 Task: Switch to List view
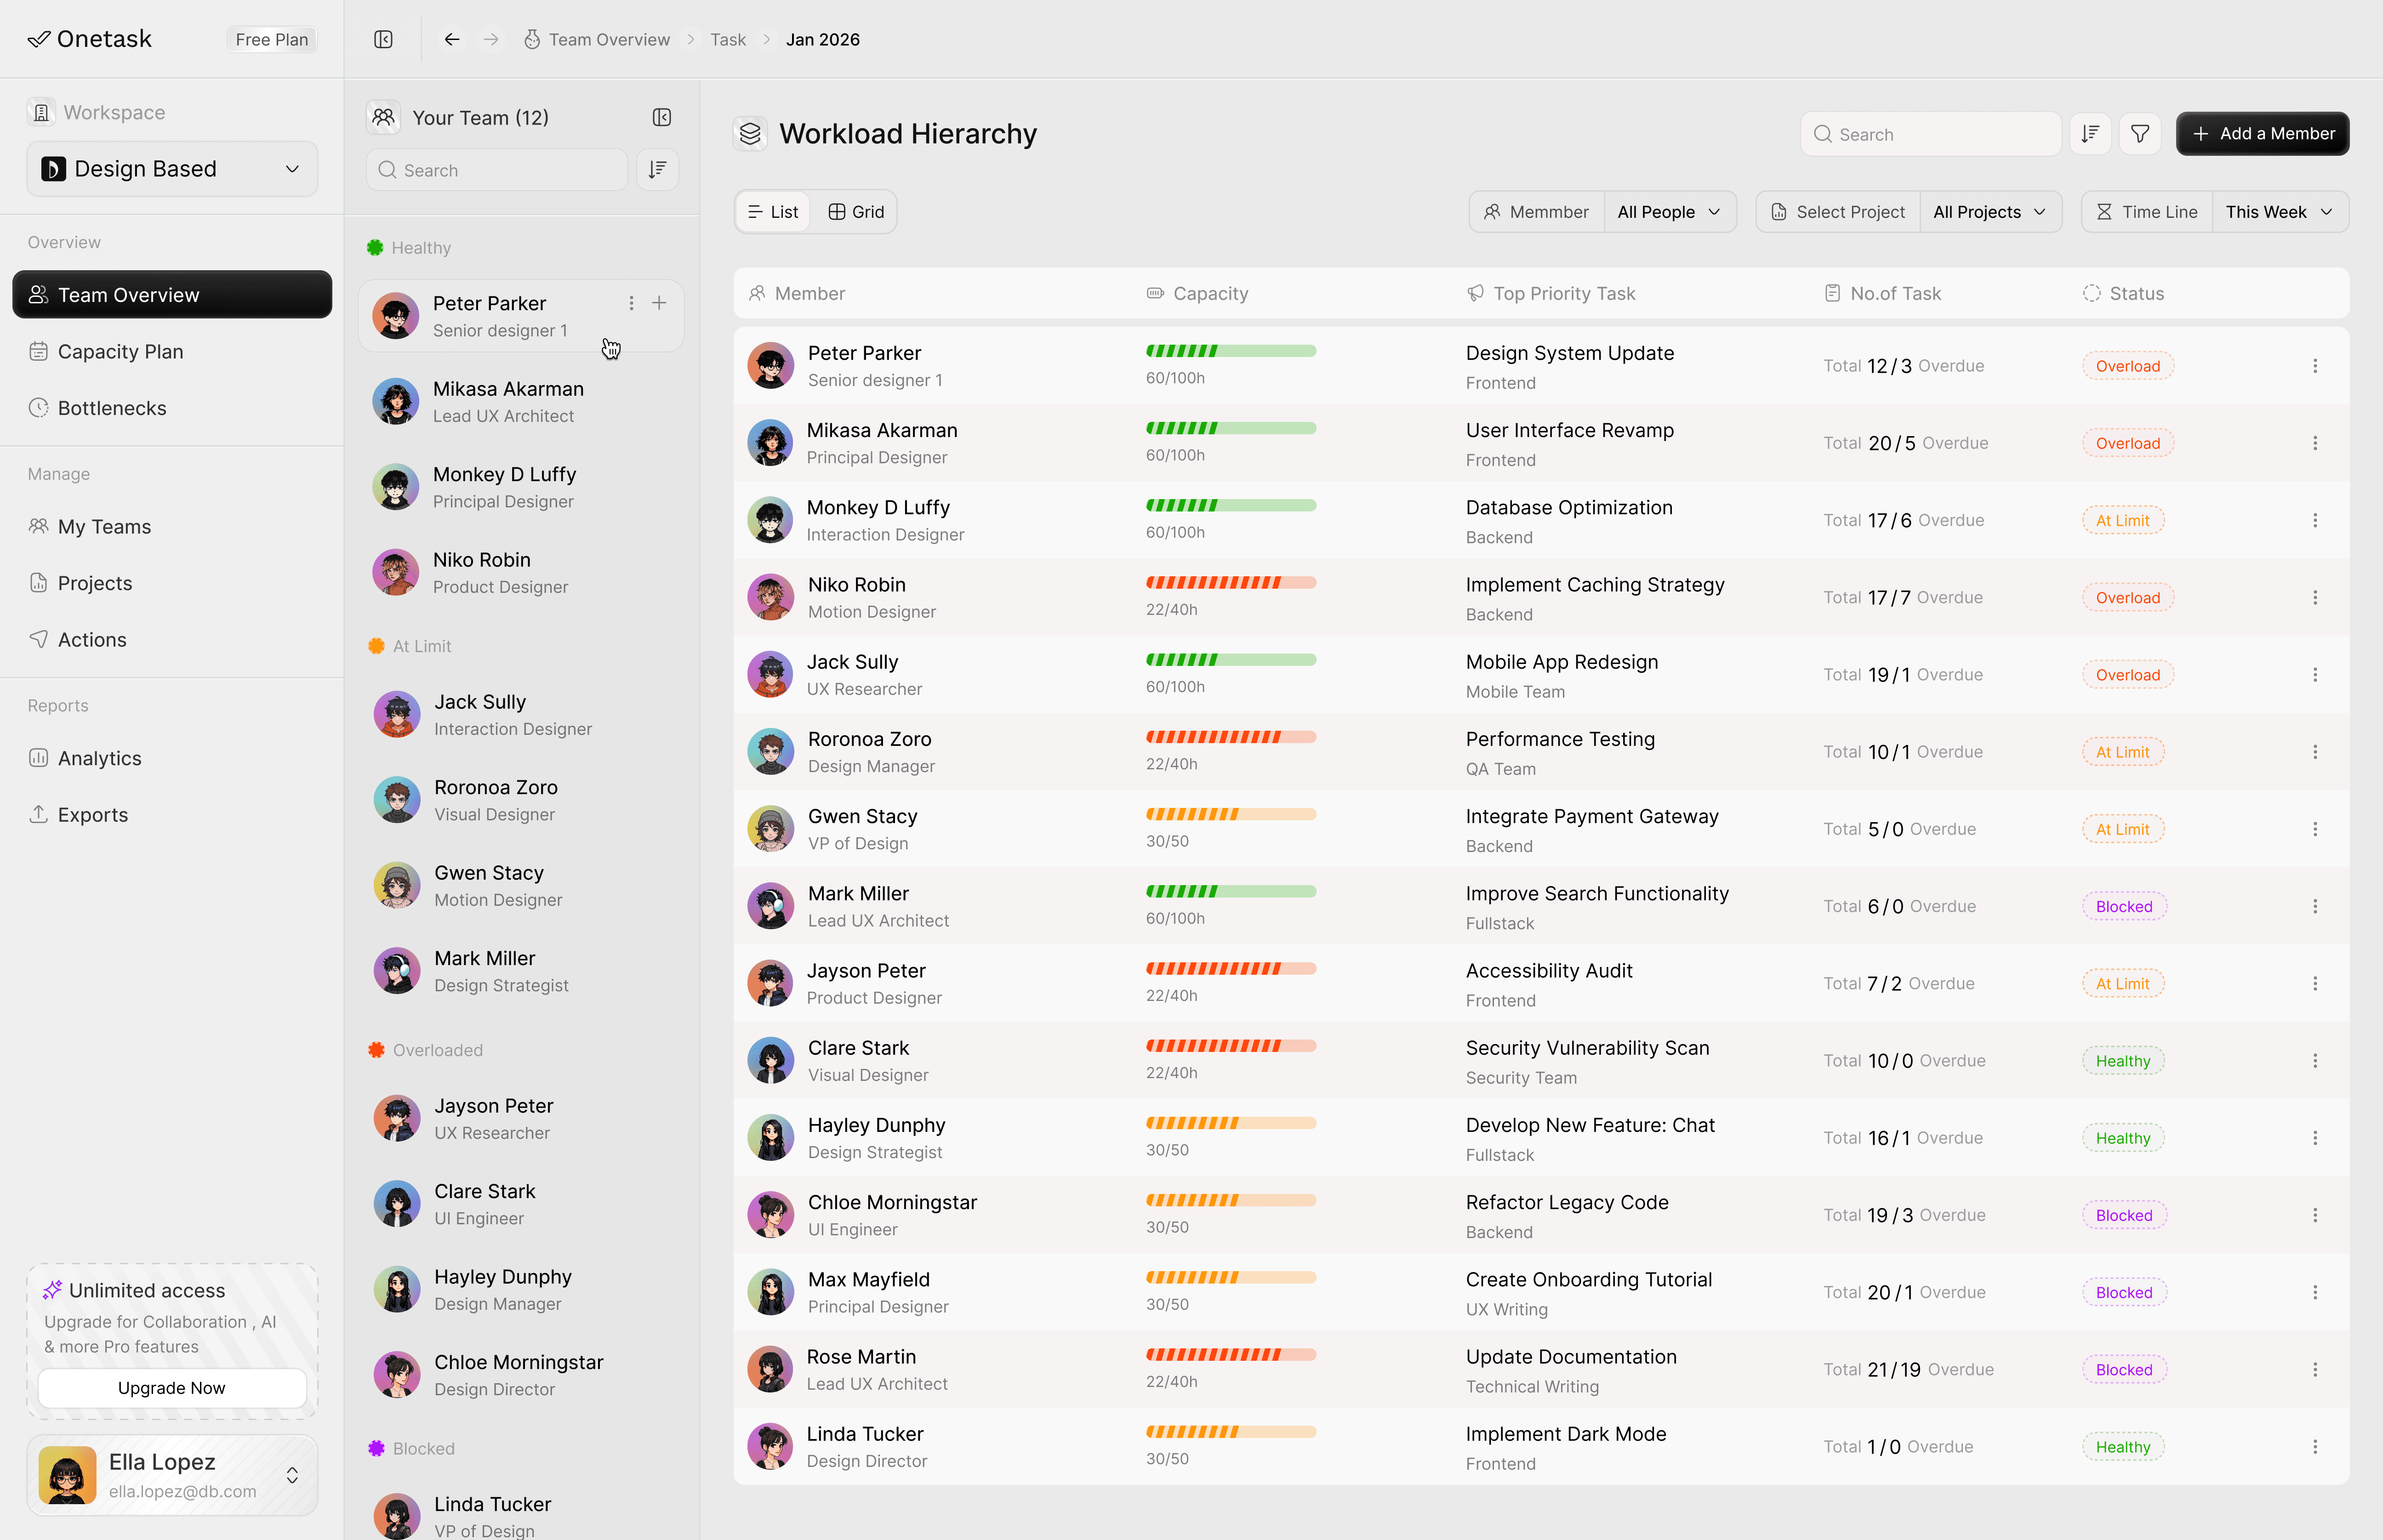pyautogui.click(x=773, y=212)
